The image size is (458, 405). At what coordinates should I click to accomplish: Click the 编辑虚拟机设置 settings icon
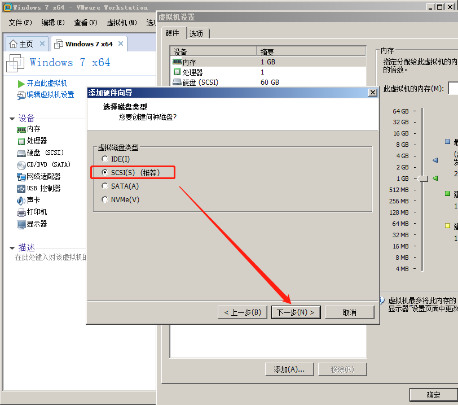point(21,95)
